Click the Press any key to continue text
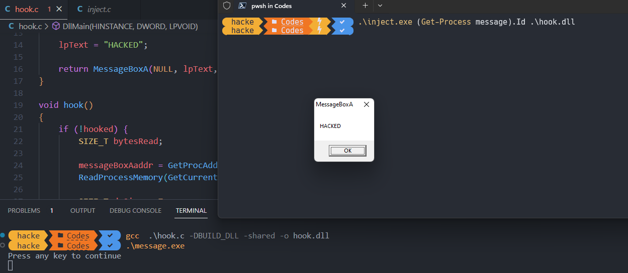This screenshot has width=628, height=273. (64, 256)
